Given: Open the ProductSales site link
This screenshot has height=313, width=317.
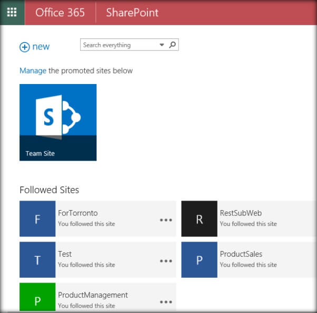Looking at the screenshot, I should point(241,254).
